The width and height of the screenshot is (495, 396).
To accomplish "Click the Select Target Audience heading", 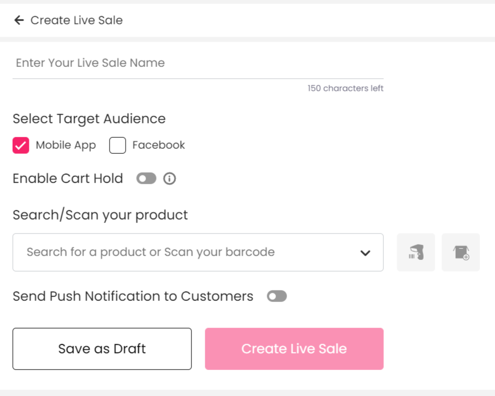I will [89, 119].
